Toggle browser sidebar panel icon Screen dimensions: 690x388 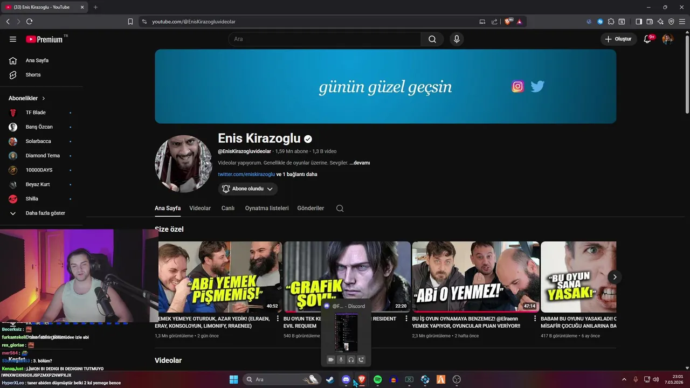(639, 22)
